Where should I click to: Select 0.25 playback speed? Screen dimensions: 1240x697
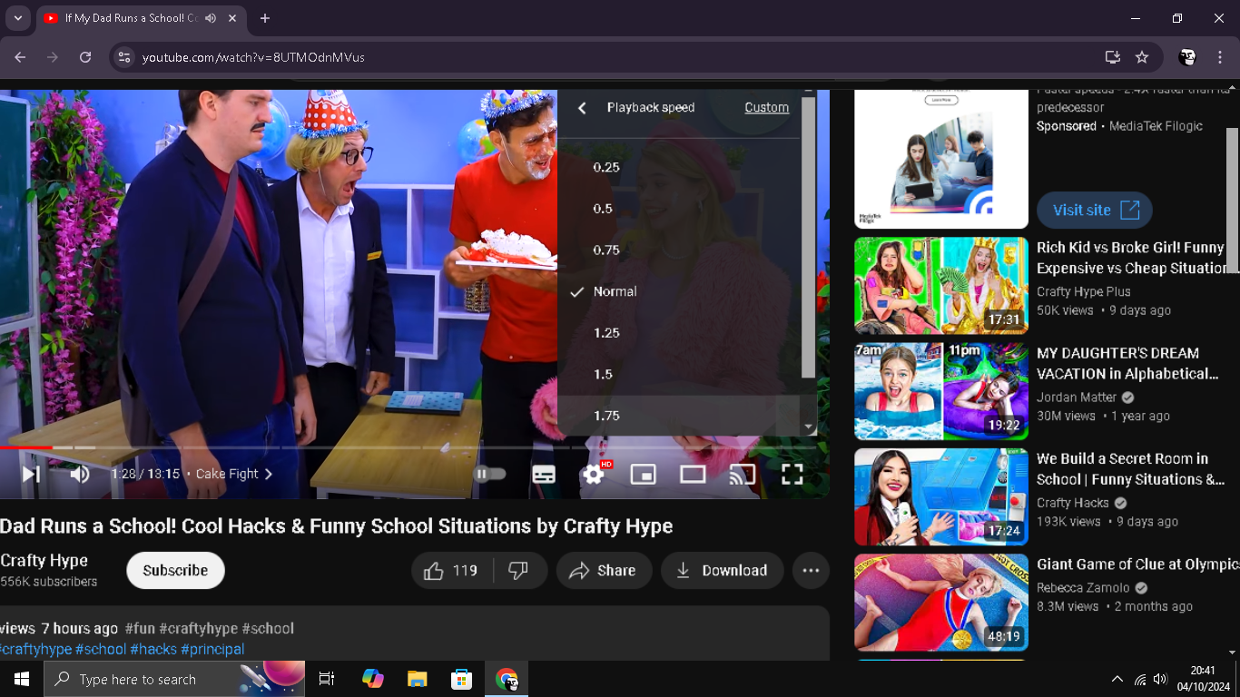tap(680, 167)
